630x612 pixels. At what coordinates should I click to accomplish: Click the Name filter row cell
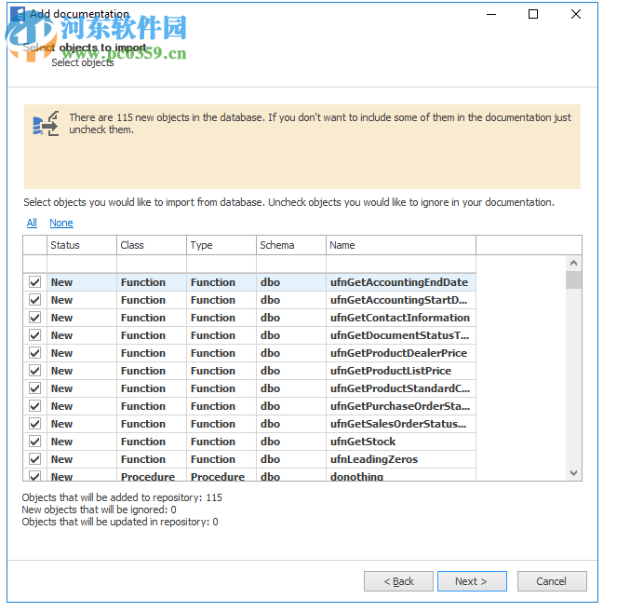[401, 264]
